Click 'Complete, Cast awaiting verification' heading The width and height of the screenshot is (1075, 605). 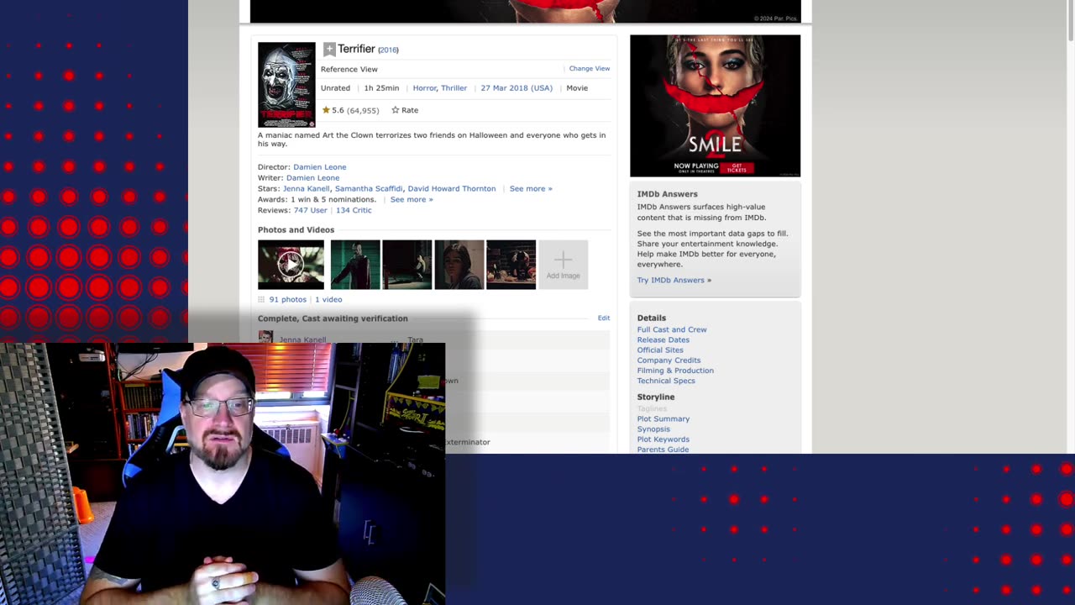pos(333,318)
